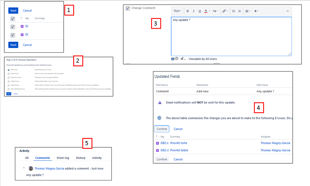Switch to the Work log tab

click(x=63, y=158)
